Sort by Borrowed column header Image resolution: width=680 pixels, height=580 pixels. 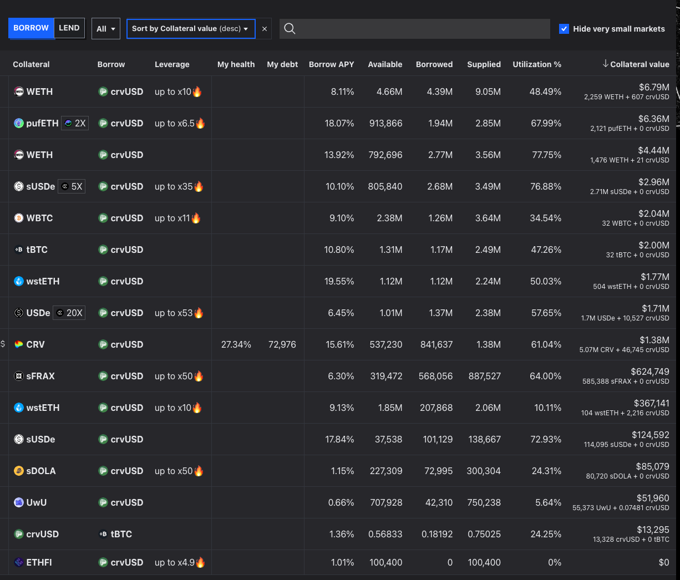[434, 64]
